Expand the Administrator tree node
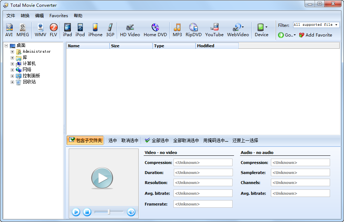Viewport: 344px width, 222px height. click(12, 52)
